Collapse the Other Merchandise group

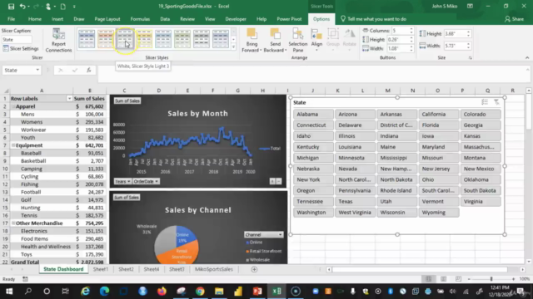[x=13, y=223]
